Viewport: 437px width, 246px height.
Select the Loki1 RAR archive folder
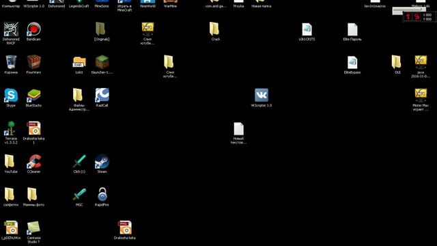79,62
